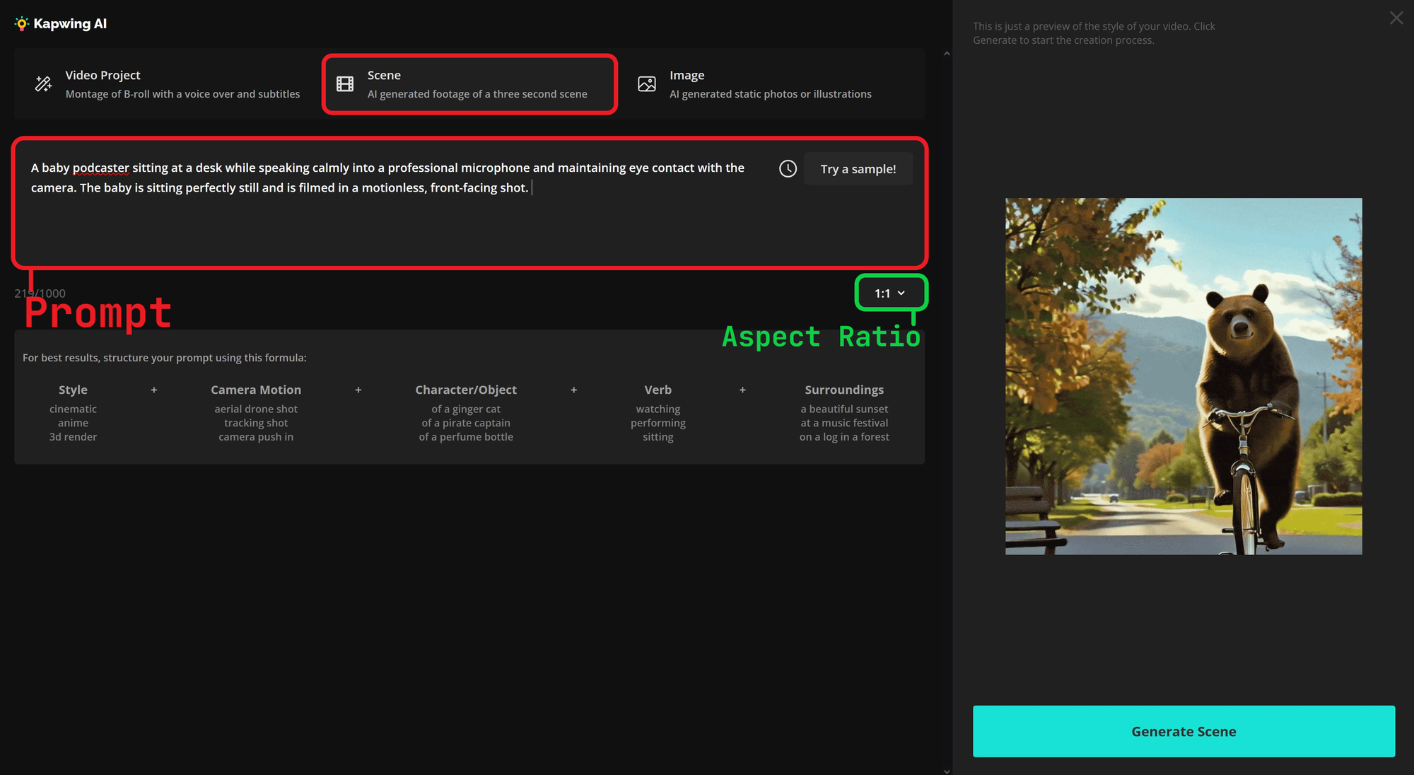
Task: Close the Kapwing AI panel
Action: pos(1396,18)
